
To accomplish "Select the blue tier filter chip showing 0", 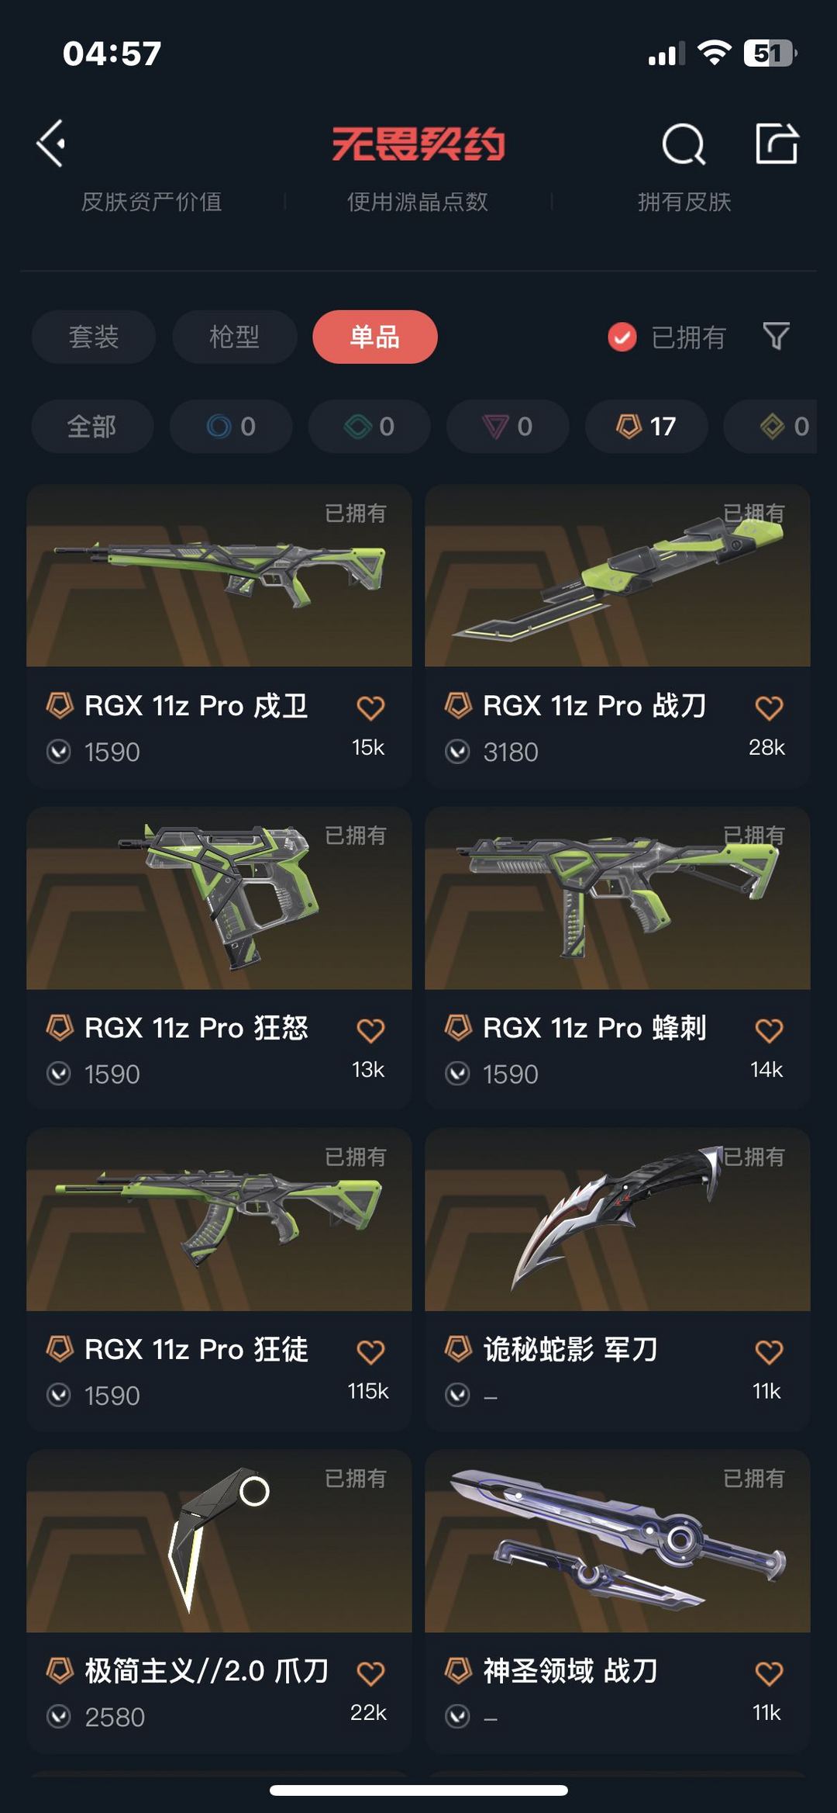I will click(231, 426).
